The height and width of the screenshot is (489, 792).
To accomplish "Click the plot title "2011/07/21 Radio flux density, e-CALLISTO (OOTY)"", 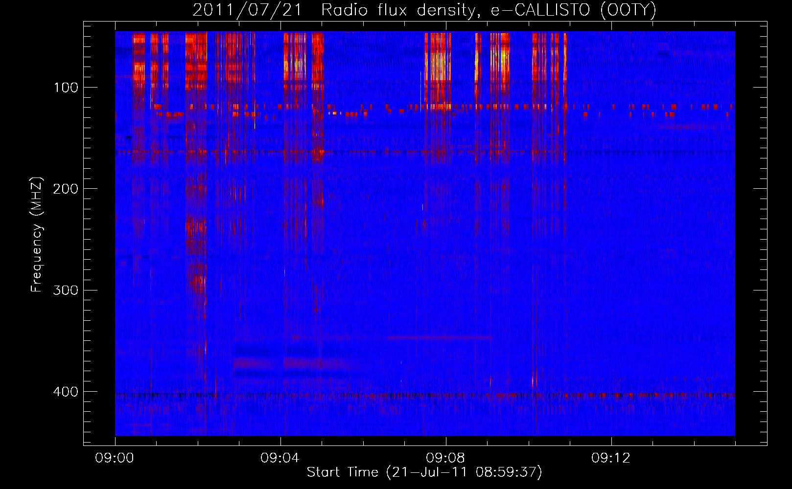I will coord(424,10).
